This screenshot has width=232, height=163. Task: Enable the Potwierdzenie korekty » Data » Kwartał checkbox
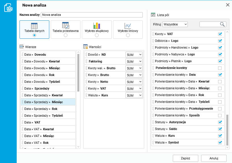pos(220,82)
